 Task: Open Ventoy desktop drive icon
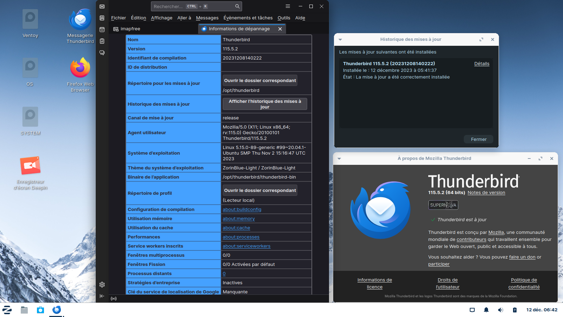point(30,24)
